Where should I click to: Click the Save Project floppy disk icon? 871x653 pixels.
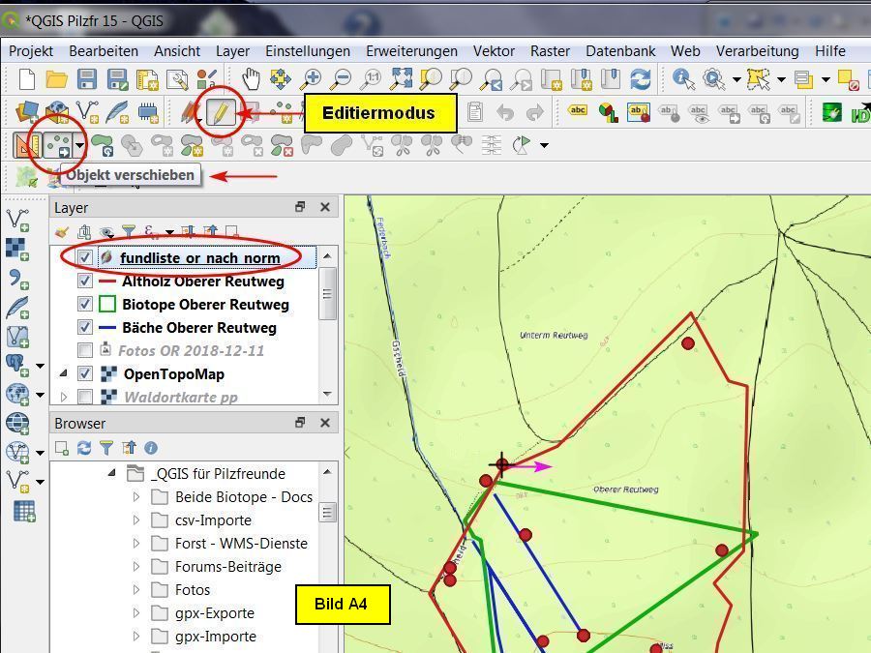point(87,79)
